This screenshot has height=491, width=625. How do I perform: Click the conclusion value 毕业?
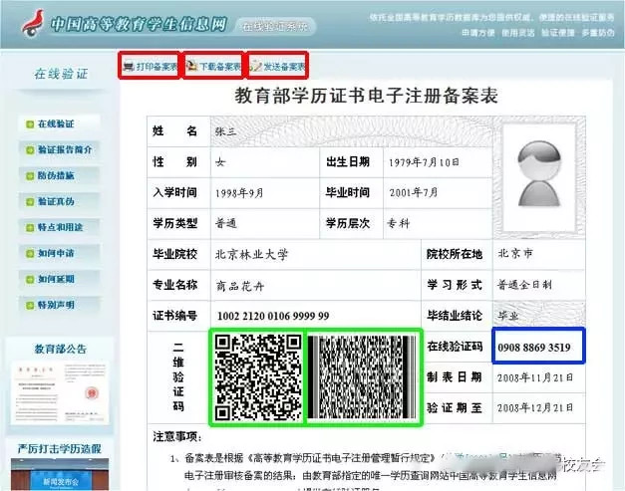(508, 316)
